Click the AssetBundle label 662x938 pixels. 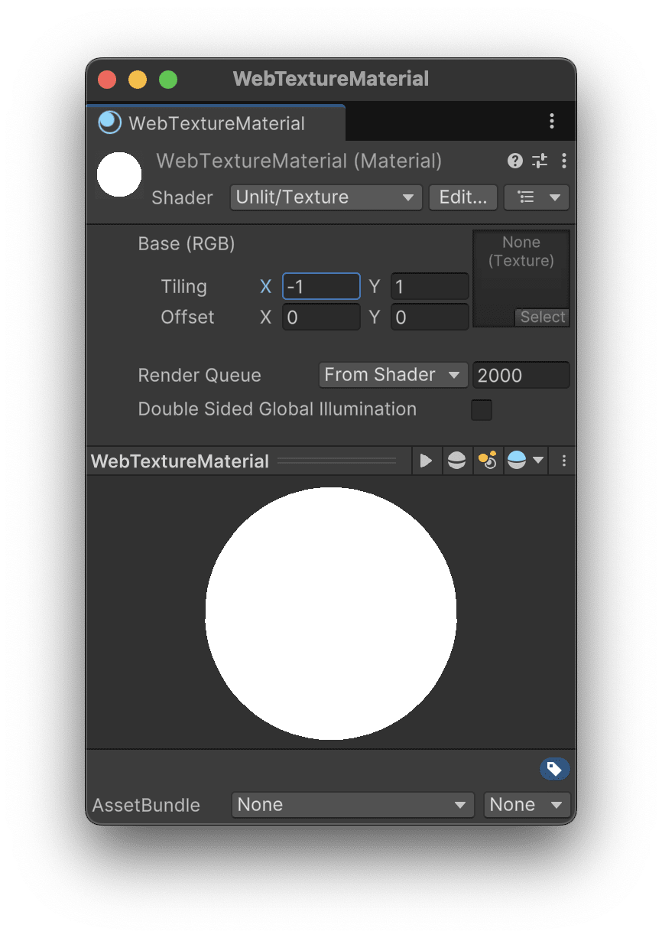tap(146, 806)
